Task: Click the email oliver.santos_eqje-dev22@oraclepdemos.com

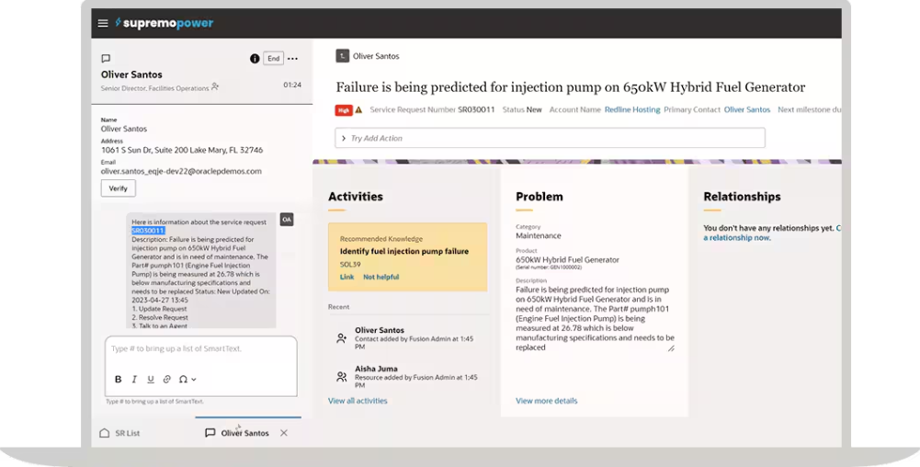Action: click(181, 171)
